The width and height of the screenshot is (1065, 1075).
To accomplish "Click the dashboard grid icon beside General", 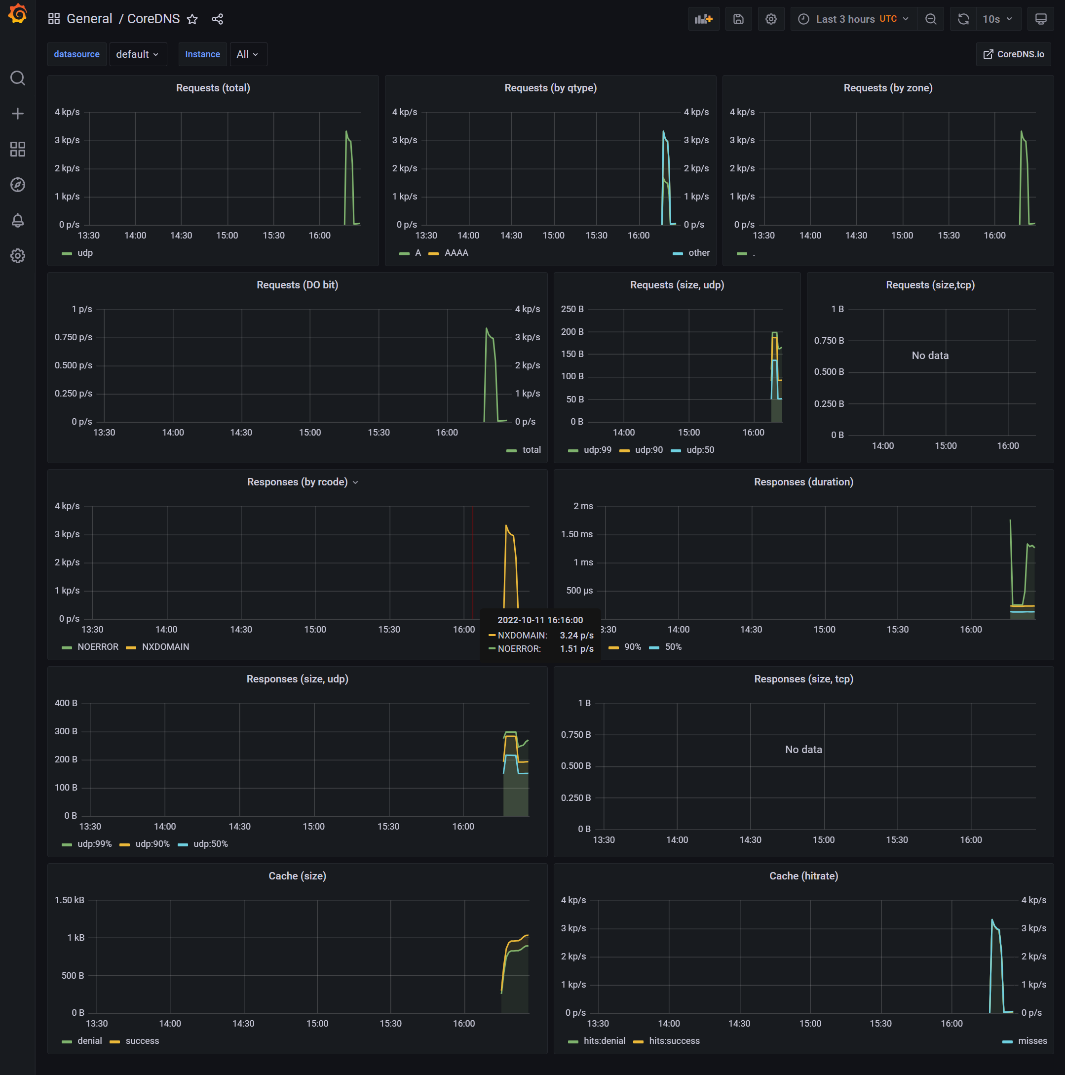I will (x=54, y=19).
